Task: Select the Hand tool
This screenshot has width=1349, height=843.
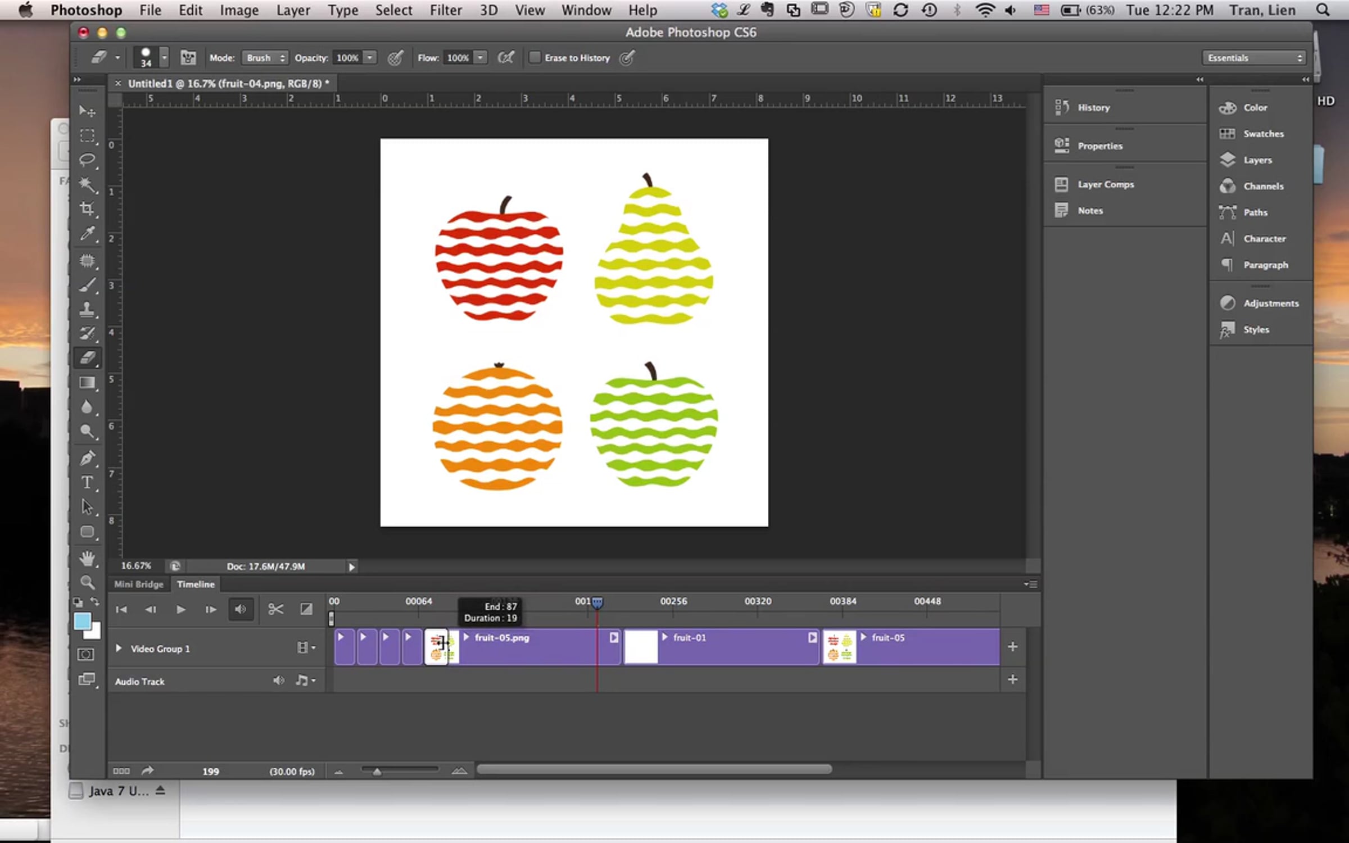Action: pos(87,558)
